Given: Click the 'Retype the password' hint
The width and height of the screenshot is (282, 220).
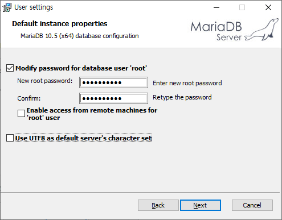Looking at the screenshot, I should tap(182, 97).
